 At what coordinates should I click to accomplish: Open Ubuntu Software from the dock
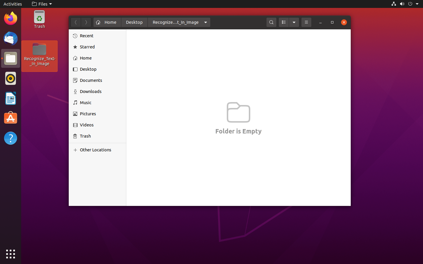(x=11, y=118)
